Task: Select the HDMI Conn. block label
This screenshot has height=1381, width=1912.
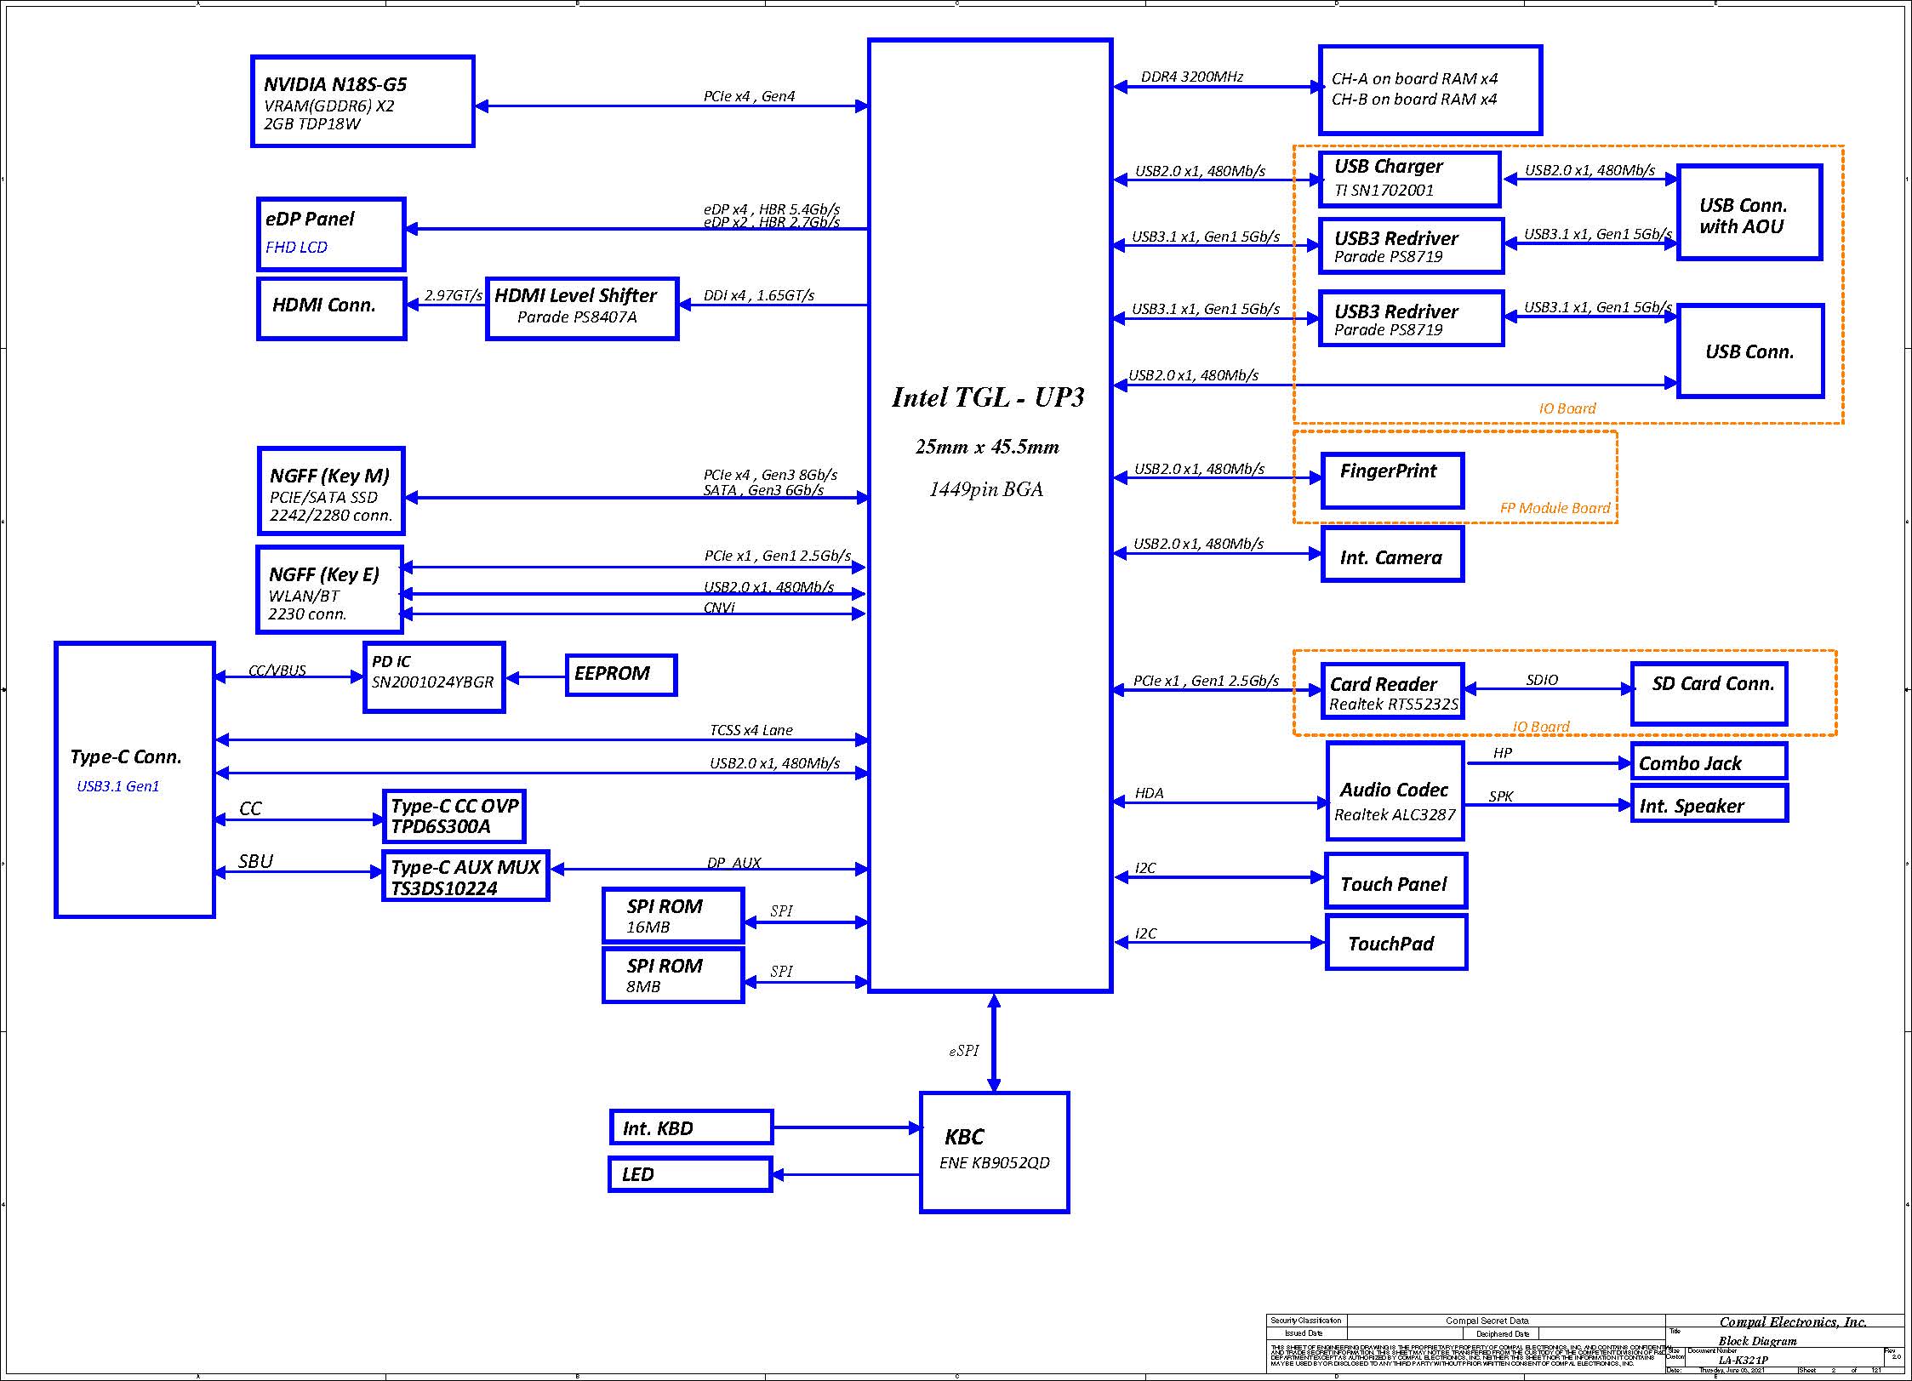Action: pos(324,305)
